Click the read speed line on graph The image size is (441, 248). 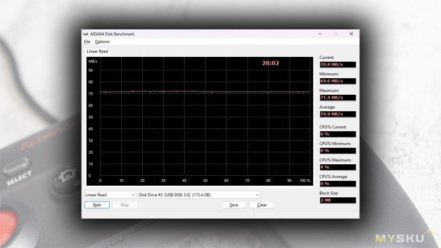click(205, 92)
